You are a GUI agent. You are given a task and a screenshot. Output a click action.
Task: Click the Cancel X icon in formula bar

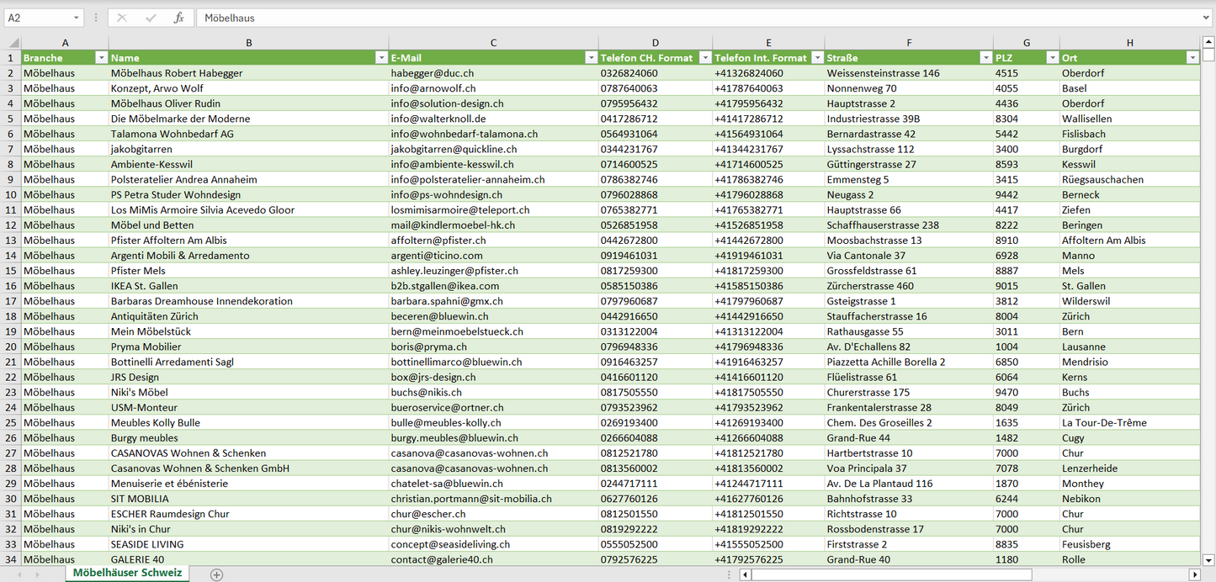(122, 18)
